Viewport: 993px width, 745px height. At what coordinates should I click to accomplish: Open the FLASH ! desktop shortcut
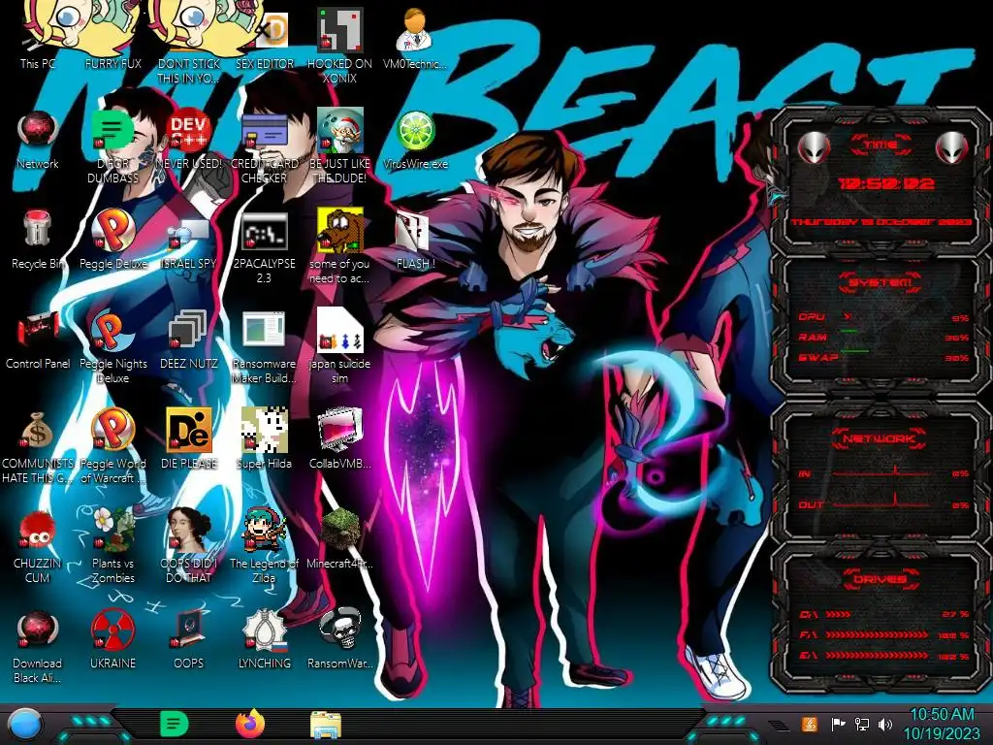[415, 240]
